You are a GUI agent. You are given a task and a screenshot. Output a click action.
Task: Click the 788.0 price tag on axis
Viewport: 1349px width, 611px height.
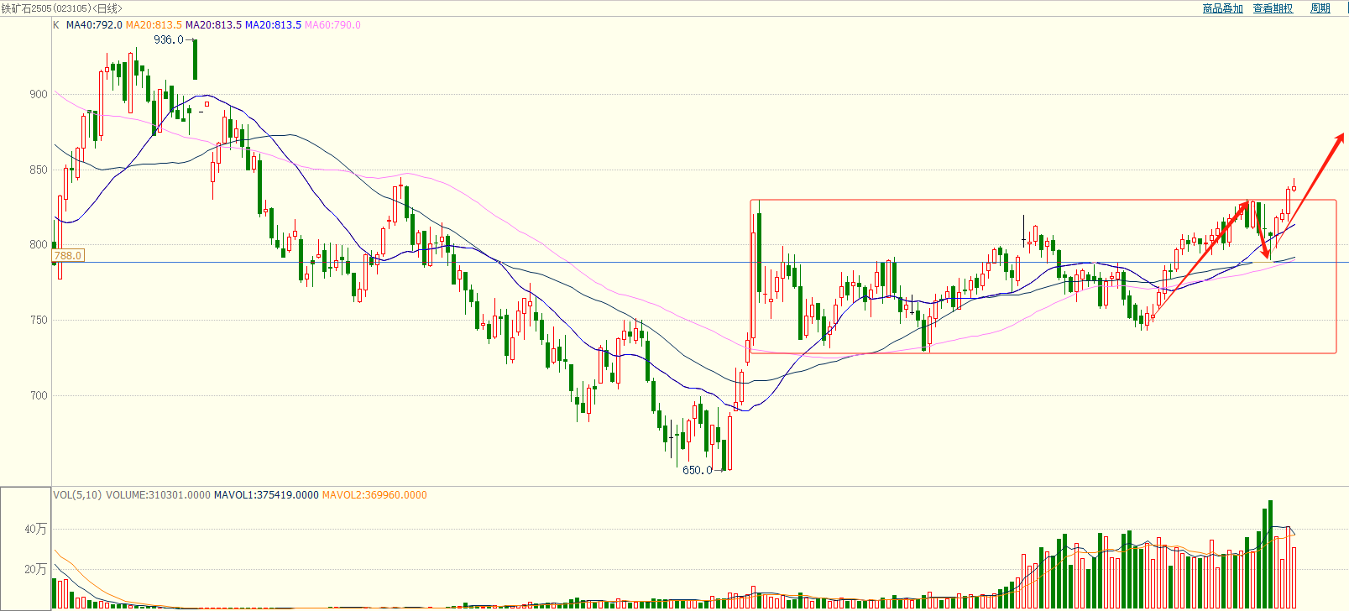pyautogui.click(x=68, y=255)
